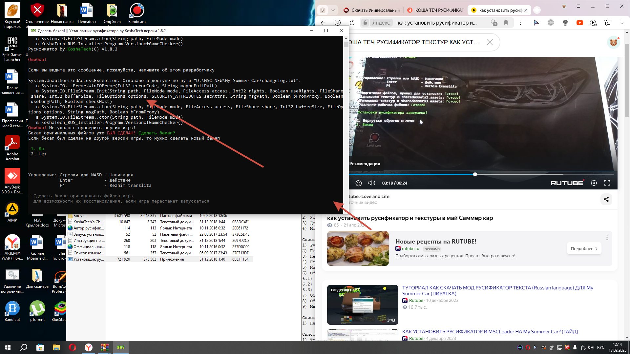Click video progress bar handle
630x354 pixels.
(475, 174)
